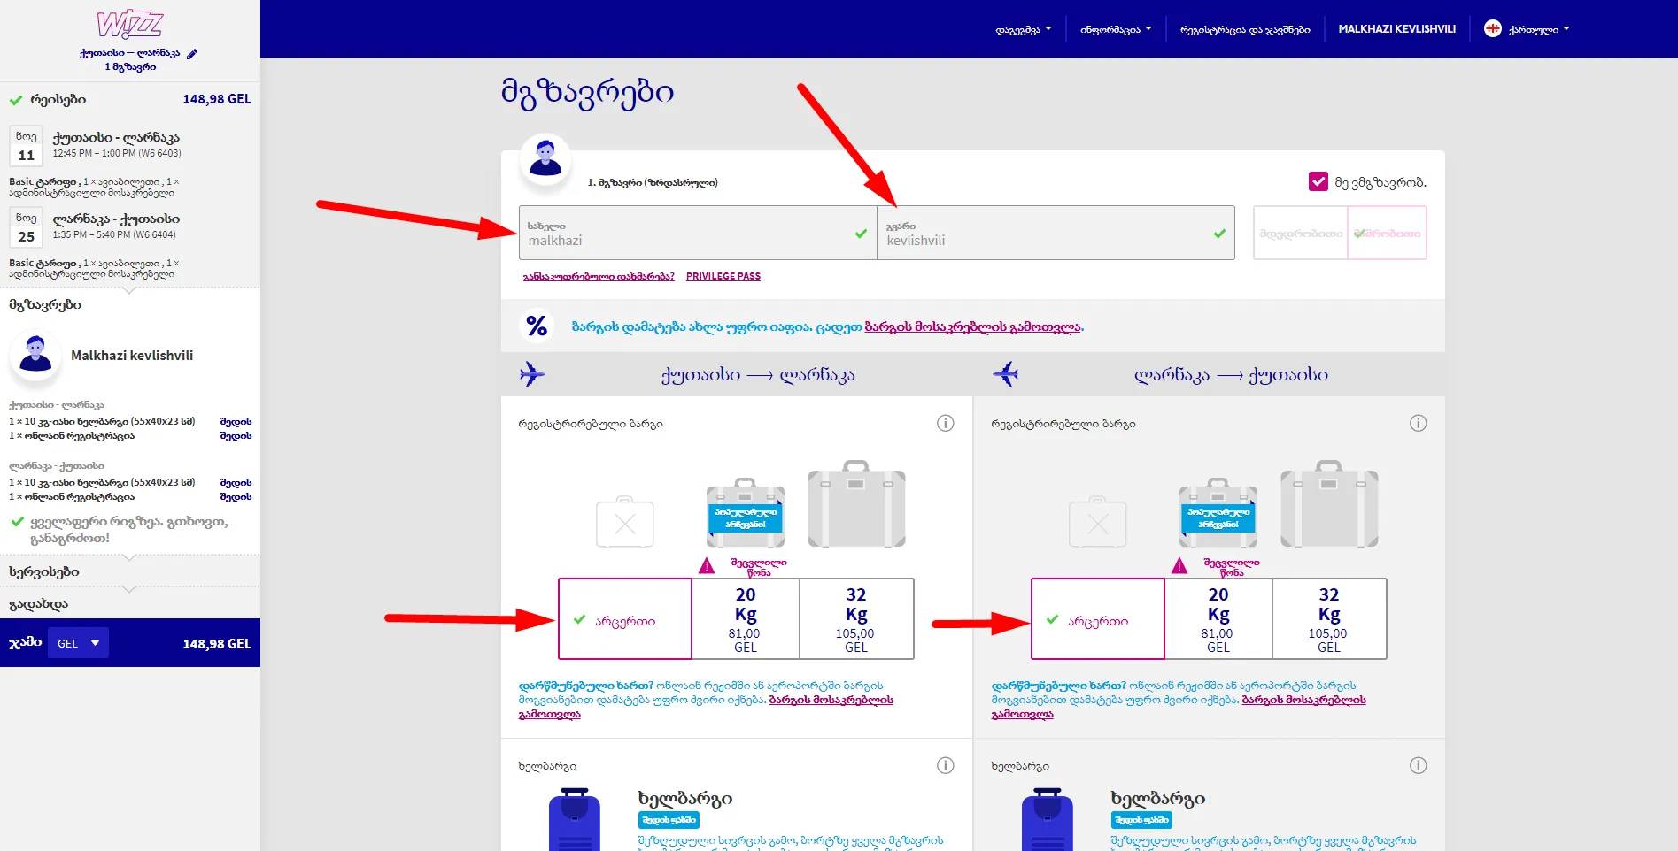Image resolution: width=1678 pixels, height=851 pixels.
Task: Open the GEL currency dropdown
Action: pos(79,643)
